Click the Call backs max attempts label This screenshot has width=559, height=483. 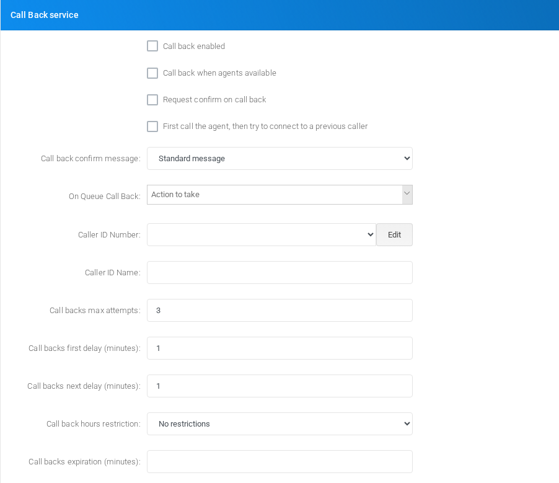(95, 311)
